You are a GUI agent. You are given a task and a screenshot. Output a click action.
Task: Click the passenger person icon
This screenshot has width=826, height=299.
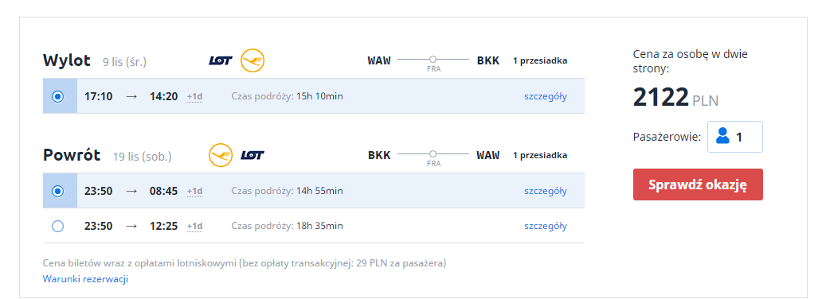point(722,137)
